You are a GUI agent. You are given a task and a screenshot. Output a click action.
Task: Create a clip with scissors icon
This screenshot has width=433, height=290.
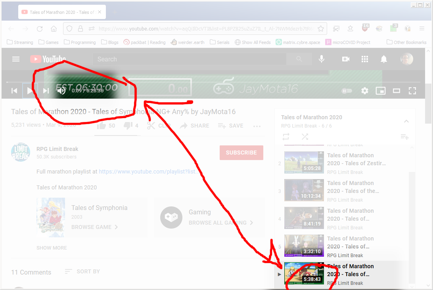[158, 126]
